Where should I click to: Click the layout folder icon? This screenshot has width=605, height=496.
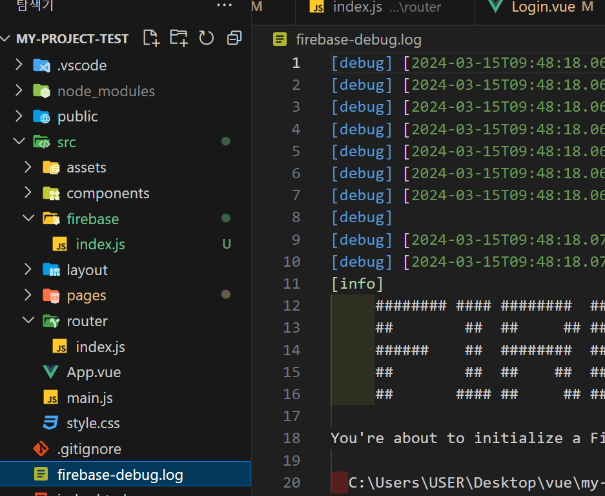pos(51,270)
